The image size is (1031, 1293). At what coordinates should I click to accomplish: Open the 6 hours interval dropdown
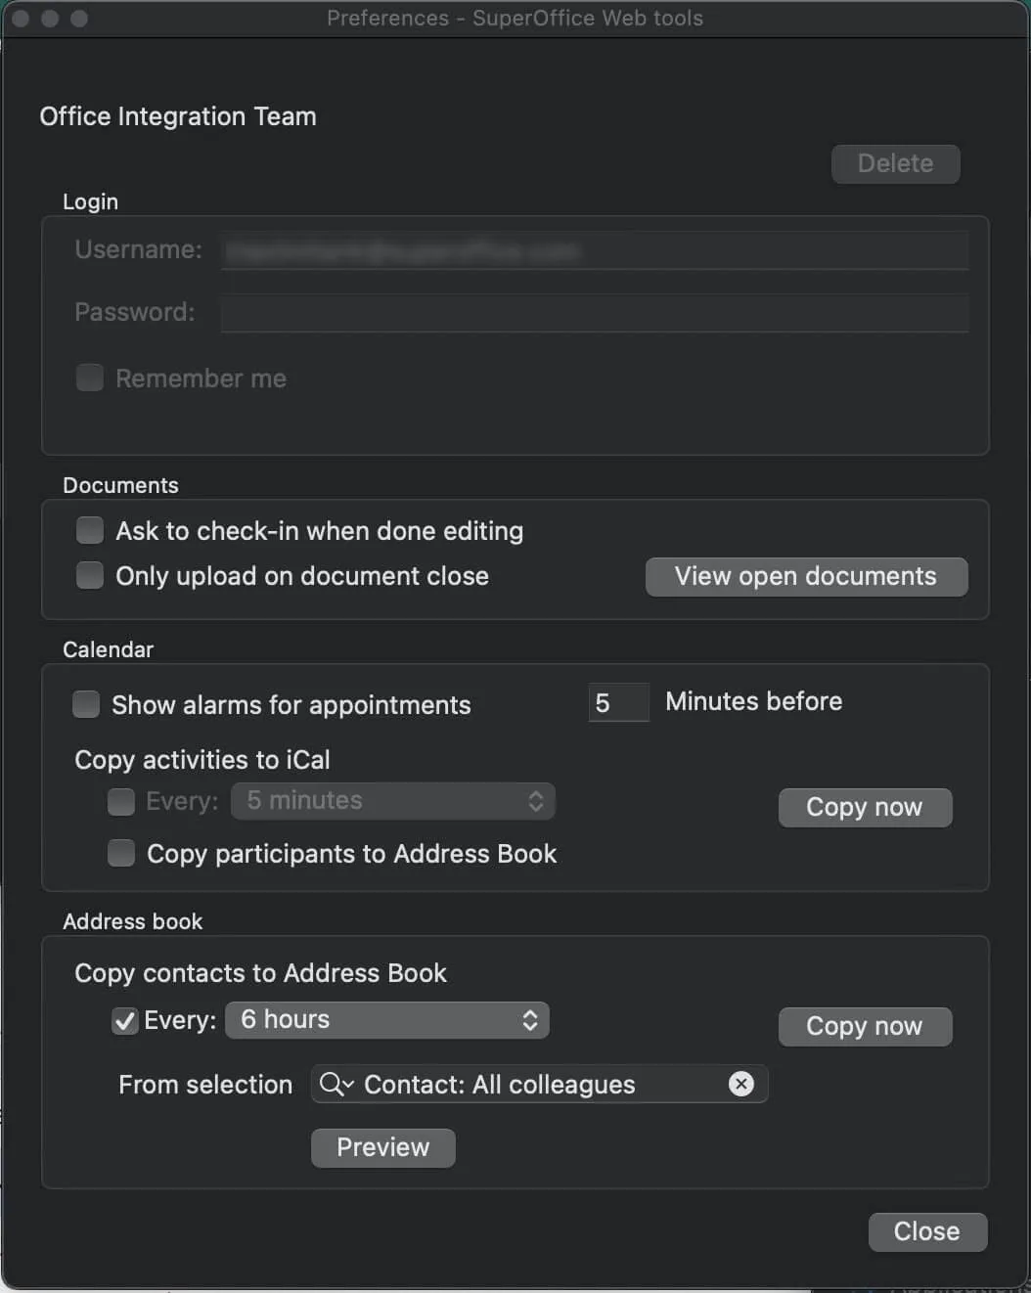coord(387,1020)
